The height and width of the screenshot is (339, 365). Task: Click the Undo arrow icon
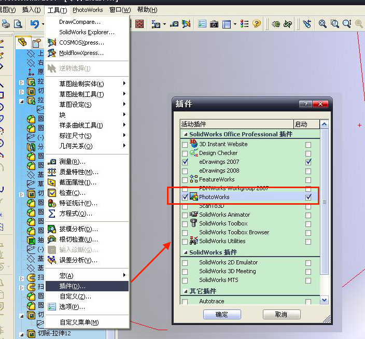35,24
